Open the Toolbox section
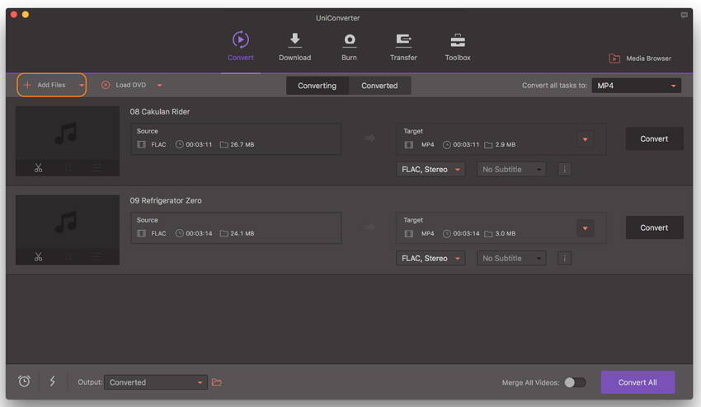The width and height of the screenshot is (701, 407). [458, 46]
